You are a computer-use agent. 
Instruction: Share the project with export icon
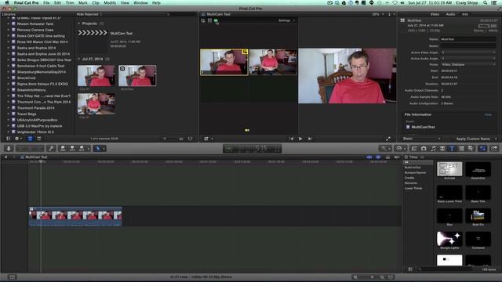(494, 148)
